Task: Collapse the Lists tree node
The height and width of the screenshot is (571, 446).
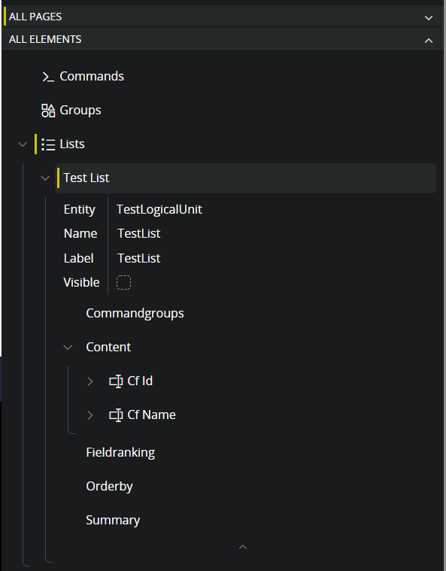Action: coord(23,144)
